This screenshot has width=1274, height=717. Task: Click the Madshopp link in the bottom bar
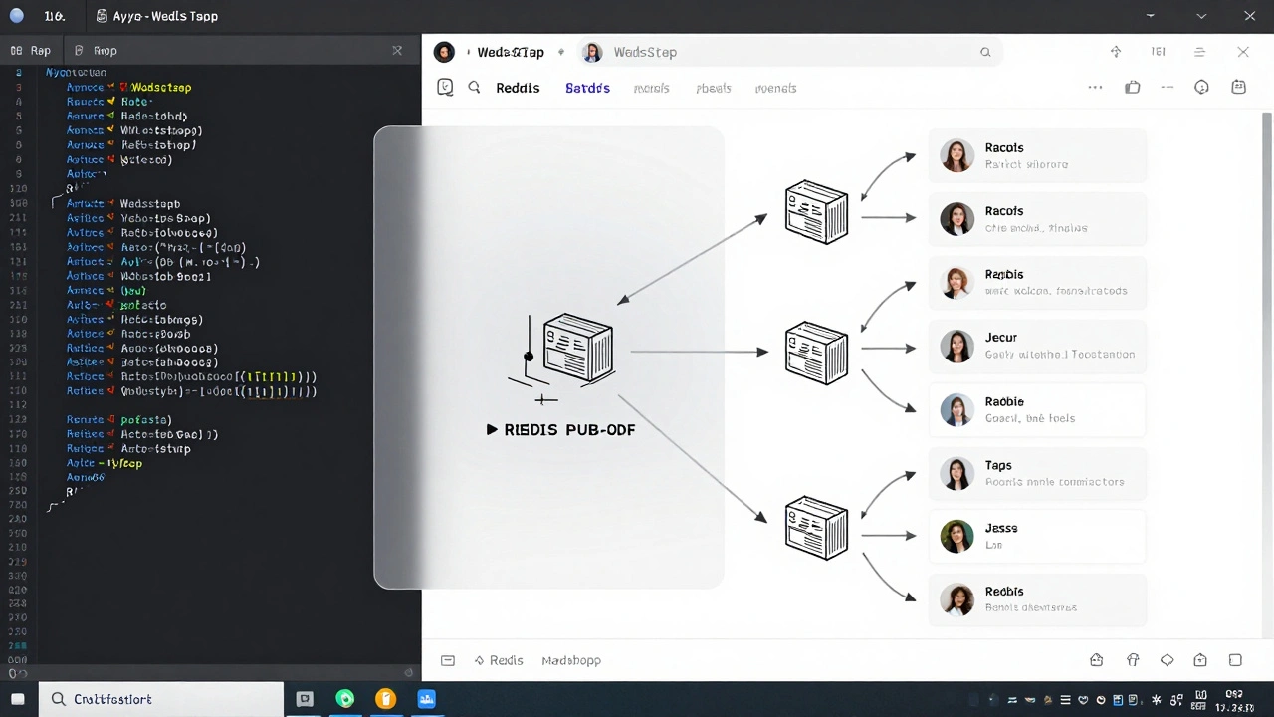pos(571,659)
